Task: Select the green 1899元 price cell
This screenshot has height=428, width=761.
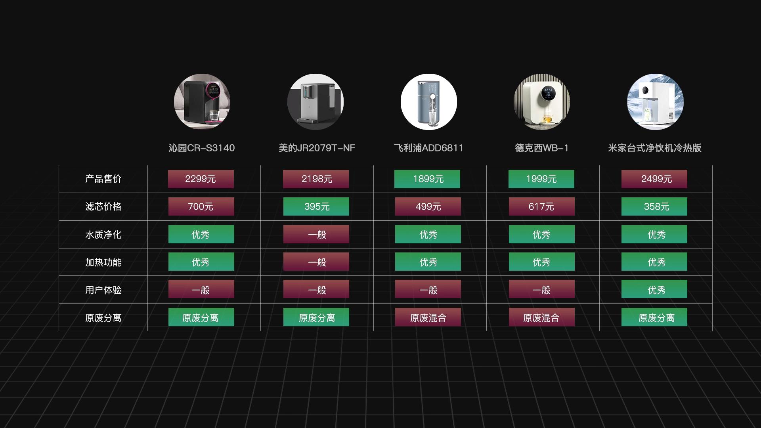Action: (x=427, y=179)
